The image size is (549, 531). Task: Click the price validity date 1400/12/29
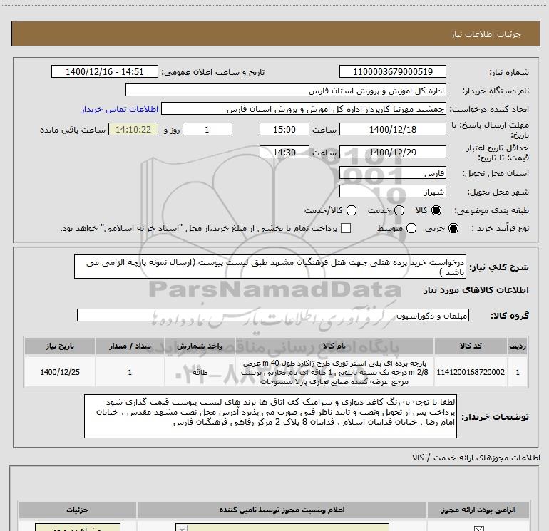(x=392, y=153)
